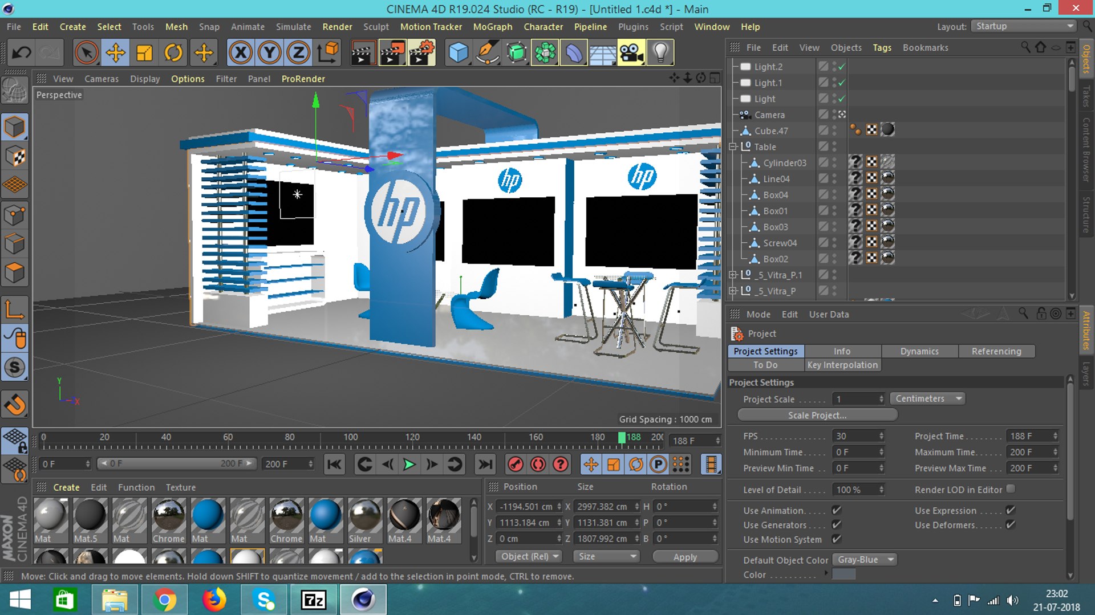The image size is (1095, 615).
Task: Open Default Object Color Gray-Blue dropdown
Action: [x=865, y=560]
